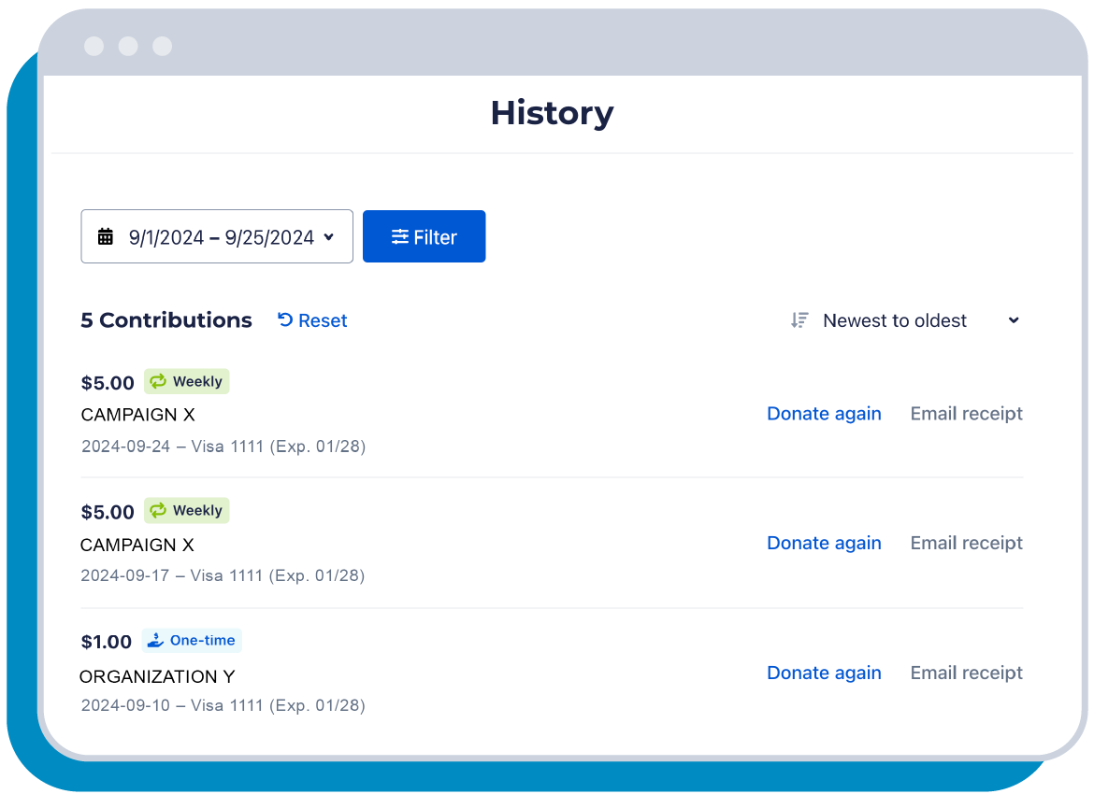This screenshot has width=1094, height=794.
Task: Open the Filter button
Action: click(425, 236)
